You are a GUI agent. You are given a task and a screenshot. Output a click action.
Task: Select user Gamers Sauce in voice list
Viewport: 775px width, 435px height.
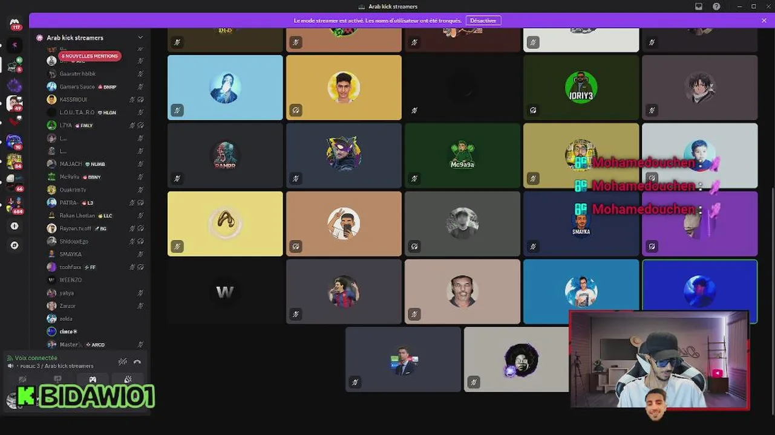[95, 86]
